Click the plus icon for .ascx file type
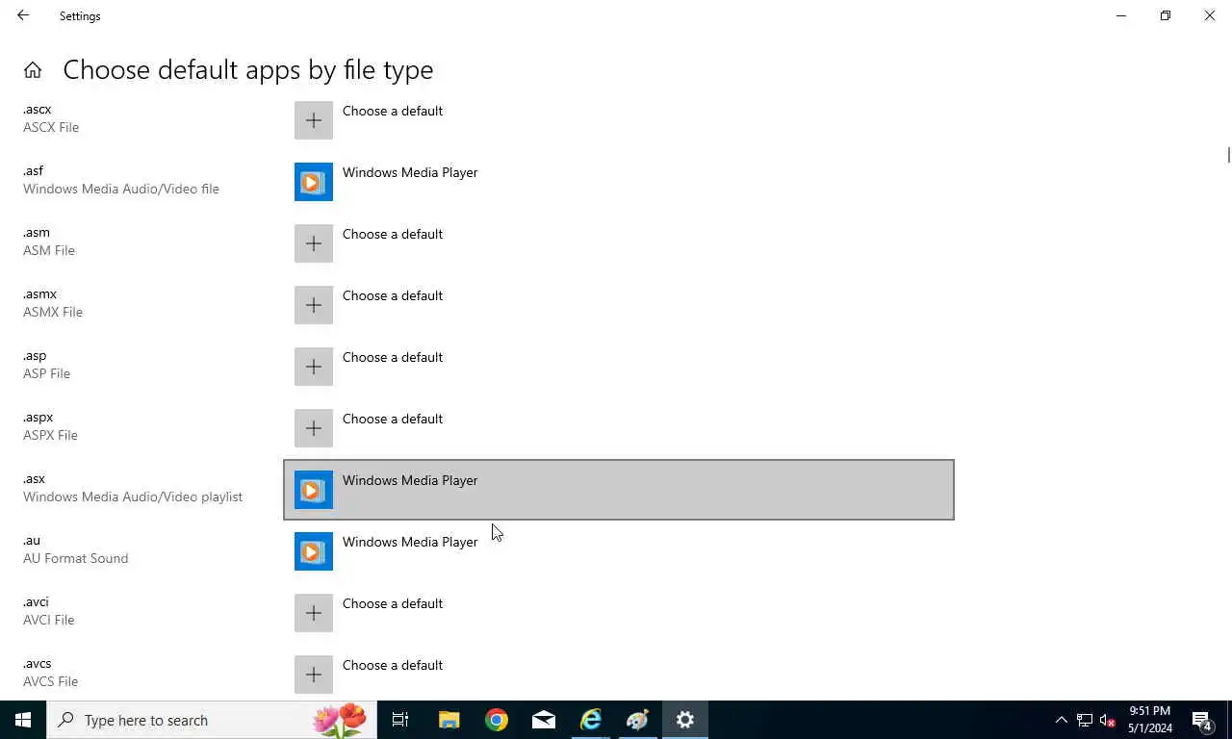Screen dimensions: 1232x739 coord(314,120)
